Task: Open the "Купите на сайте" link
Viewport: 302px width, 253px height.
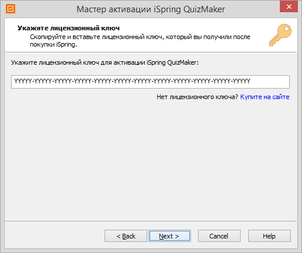Action: pos(265,97)
